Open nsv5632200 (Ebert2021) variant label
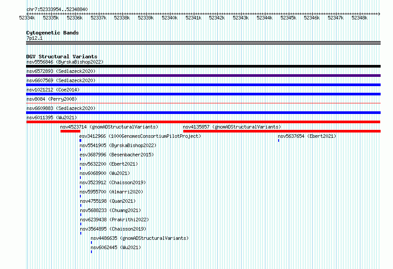The image size is (393, 269). click(109, 164)
